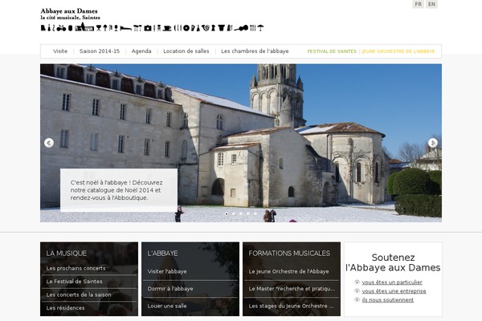
Task: Open the Visite menu
Action: click(x=60, y=51)
